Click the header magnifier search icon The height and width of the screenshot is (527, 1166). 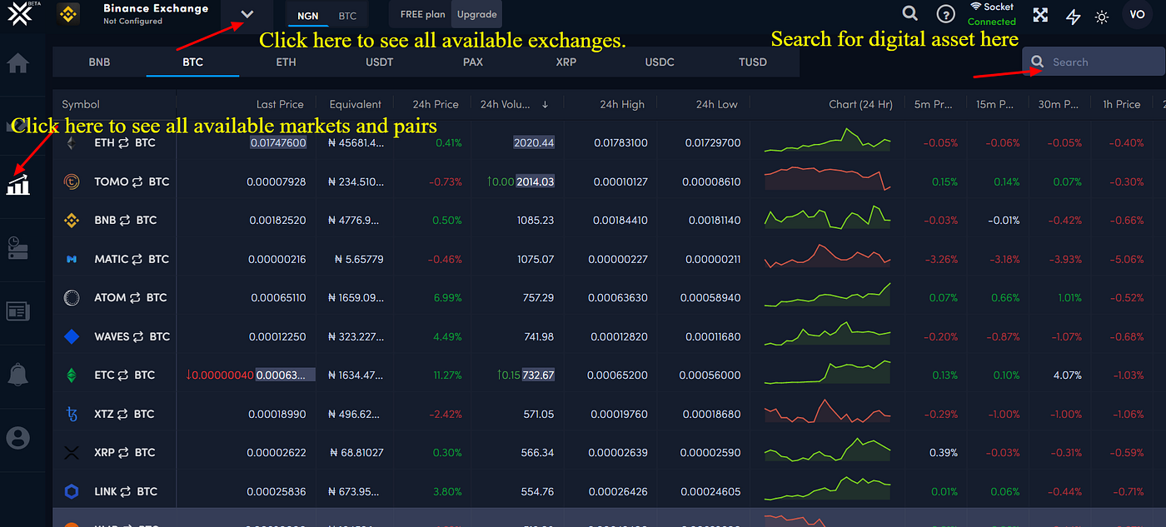coord(910,13)
